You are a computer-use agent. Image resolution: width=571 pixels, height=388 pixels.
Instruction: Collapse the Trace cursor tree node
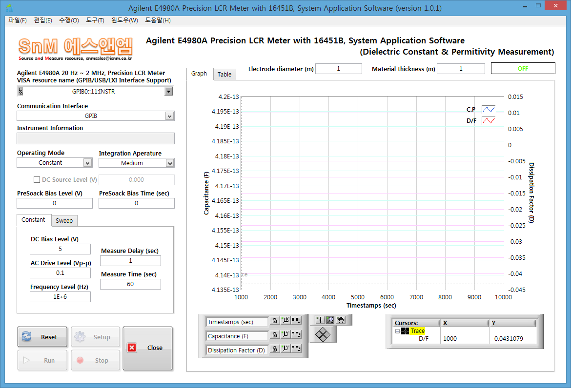pyautogui.click(x=397, y=331)
